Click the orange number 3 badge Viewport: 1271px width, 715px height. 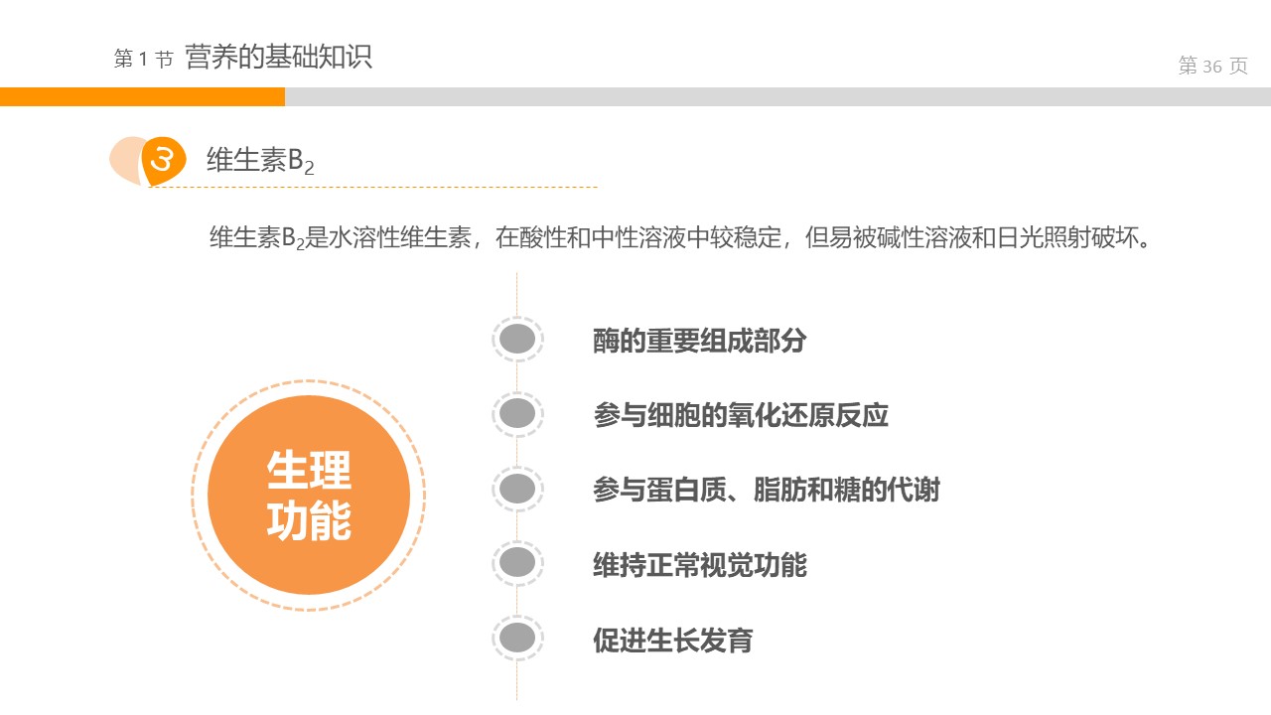pos(164,160)
